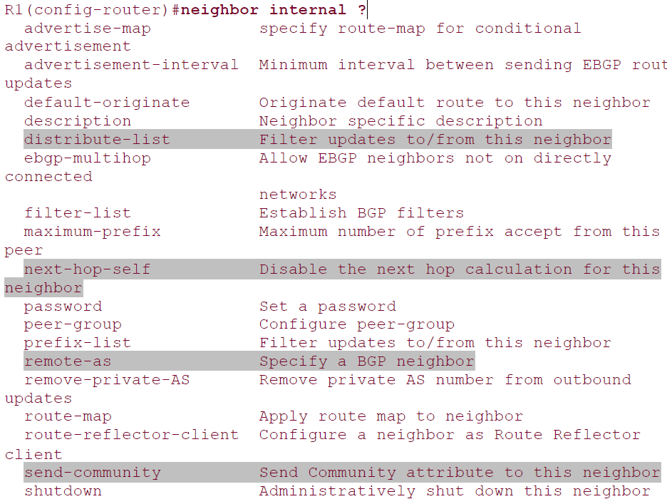Click the default-originate option
Screen dimensions: 667x504
[107, 102]
